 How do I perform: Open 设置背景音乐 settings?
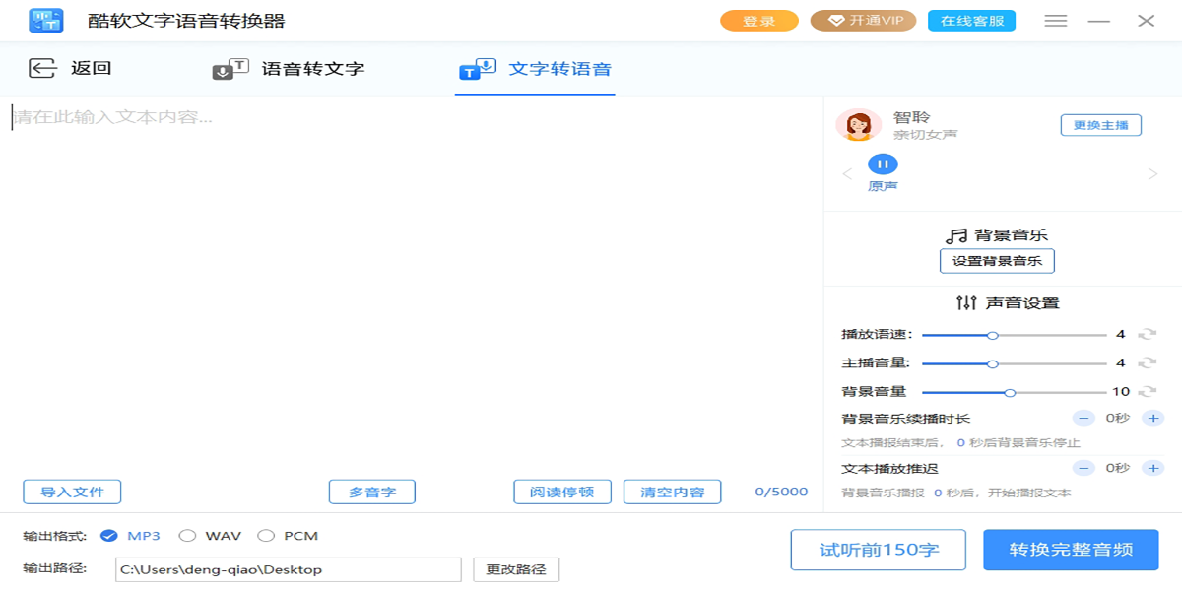(997, 261)
